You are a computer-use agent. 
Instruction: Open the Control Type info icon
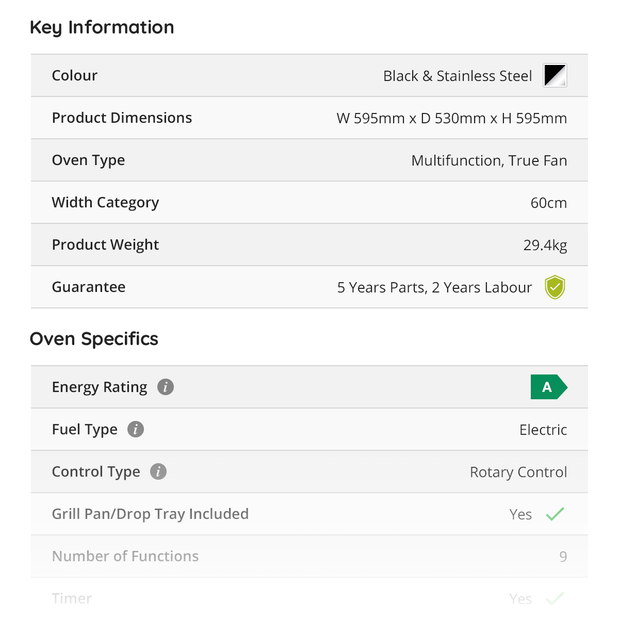(158, 471)
